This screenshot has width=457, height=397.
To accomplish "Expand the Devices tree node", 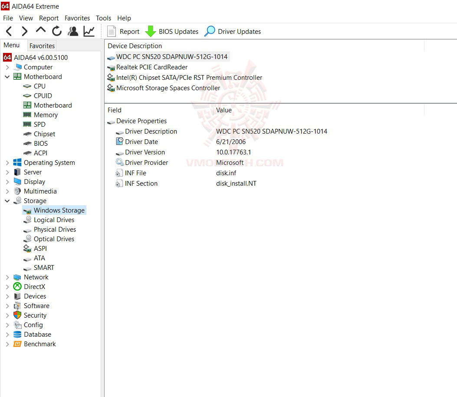I will pyautogui.click(x=7, y=296).
